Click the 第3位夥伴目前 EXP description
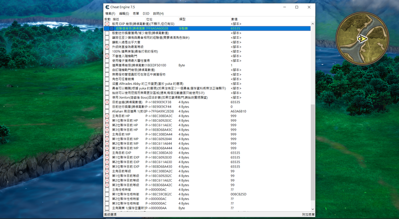 pos(126,167)
